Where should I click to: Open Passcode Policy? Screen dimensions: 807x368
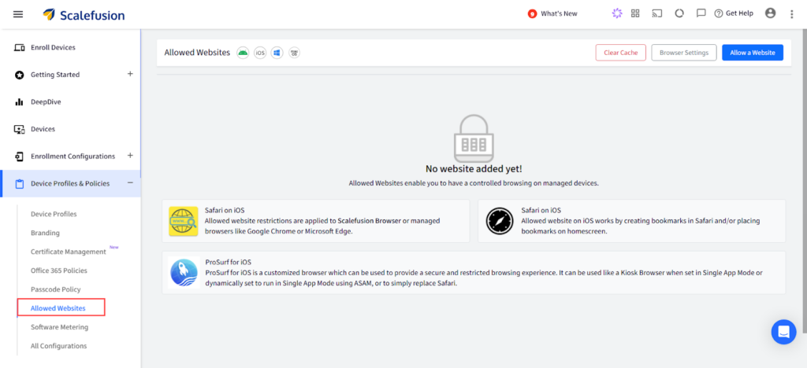tap(56, 289)
